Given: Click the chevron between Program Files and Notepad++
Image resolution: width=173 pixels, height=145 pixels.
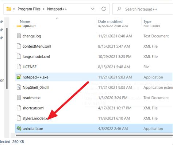Looking at the screenshot, I should (44, 9).
